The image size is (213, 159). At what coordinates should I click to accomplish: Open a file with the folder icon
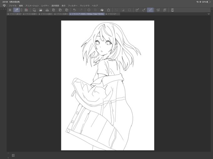pos(40,10)
